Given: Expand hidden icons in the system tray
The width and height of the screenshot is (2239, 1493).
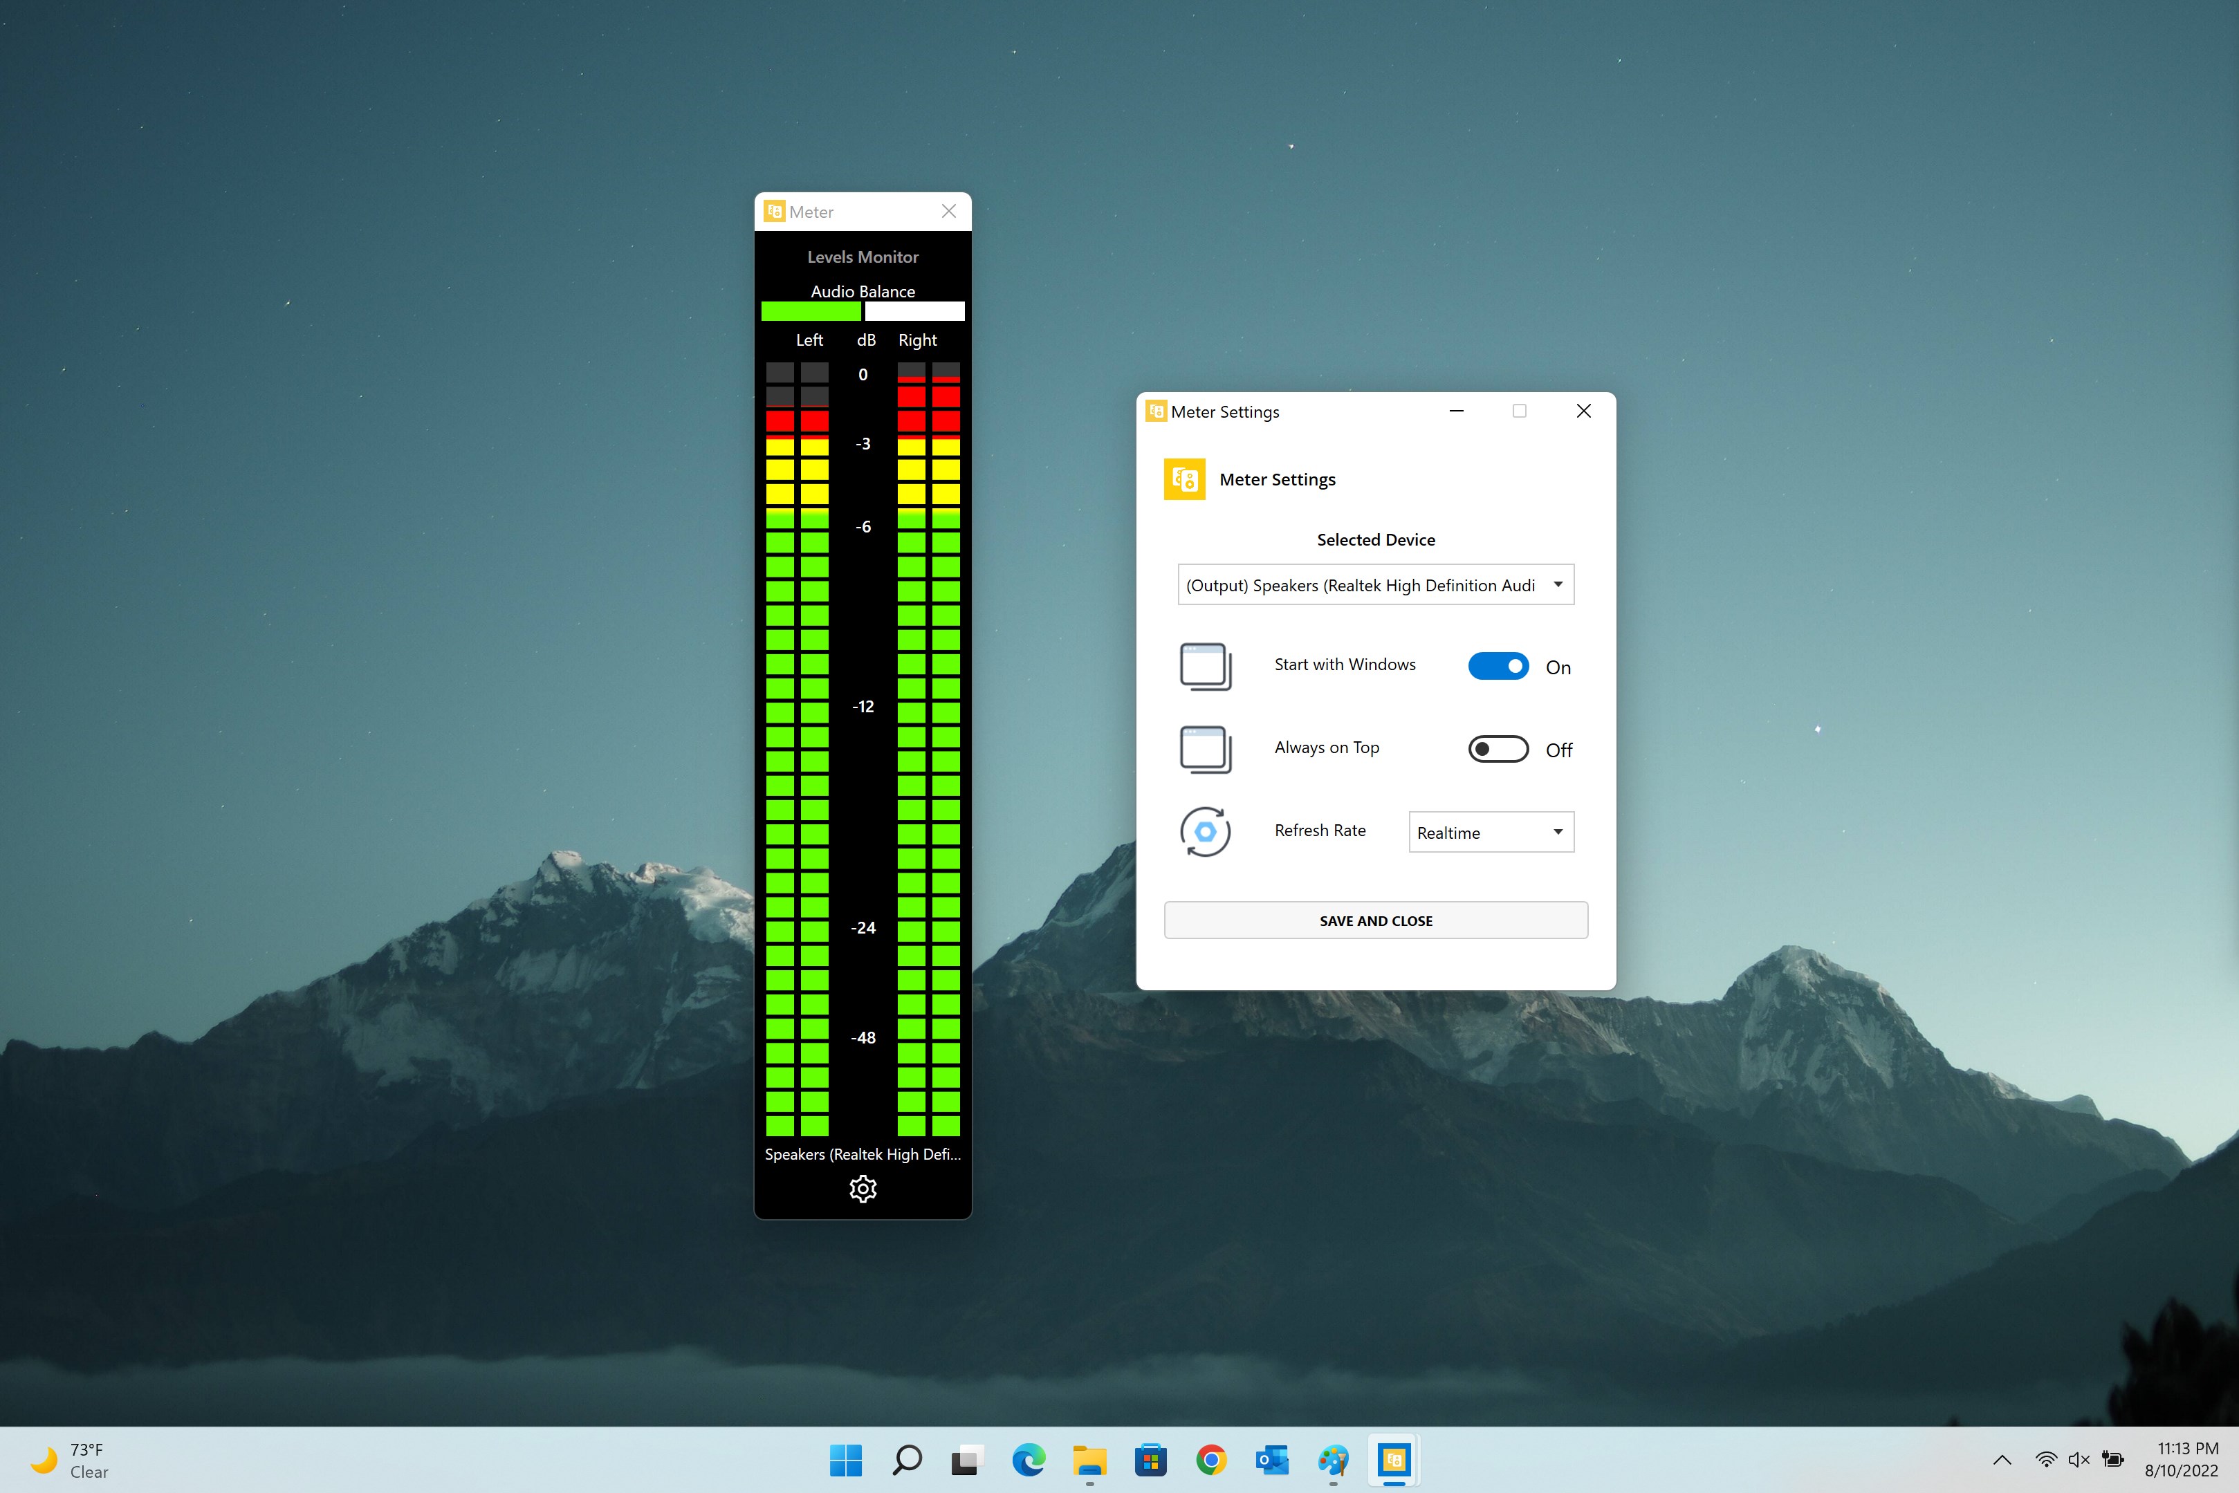Looking at the screenshot, I should point(2003,1460).
